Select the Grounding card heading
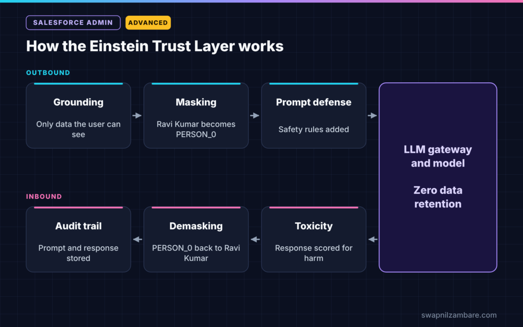 [x=78, y=102]
